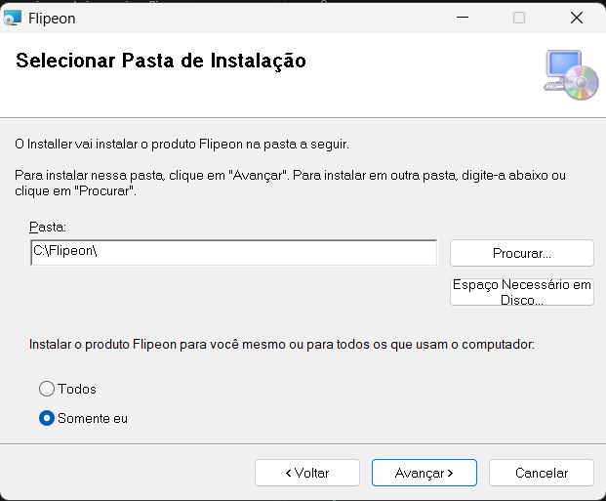606x501 pixels.
Task: Minimize the Flipeon installer window
Action: pyautogui.click(x=463, y=18)
